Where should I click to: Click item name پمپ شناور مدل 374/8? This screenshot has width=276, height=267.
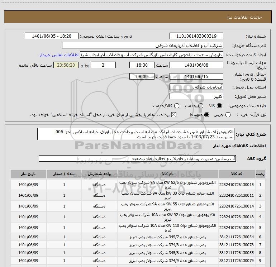click(x=168, y=245)
